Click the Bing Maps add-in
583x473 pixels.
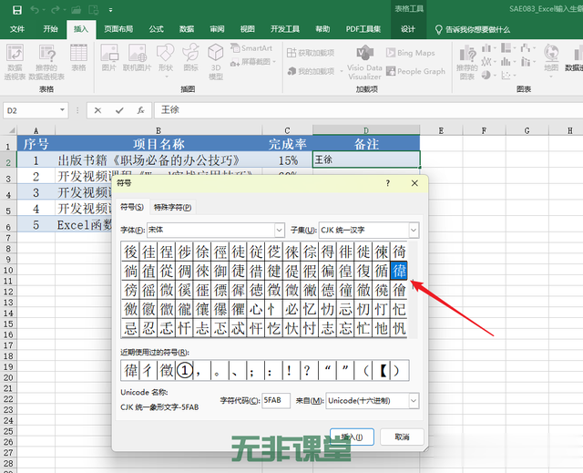(411, 53)
